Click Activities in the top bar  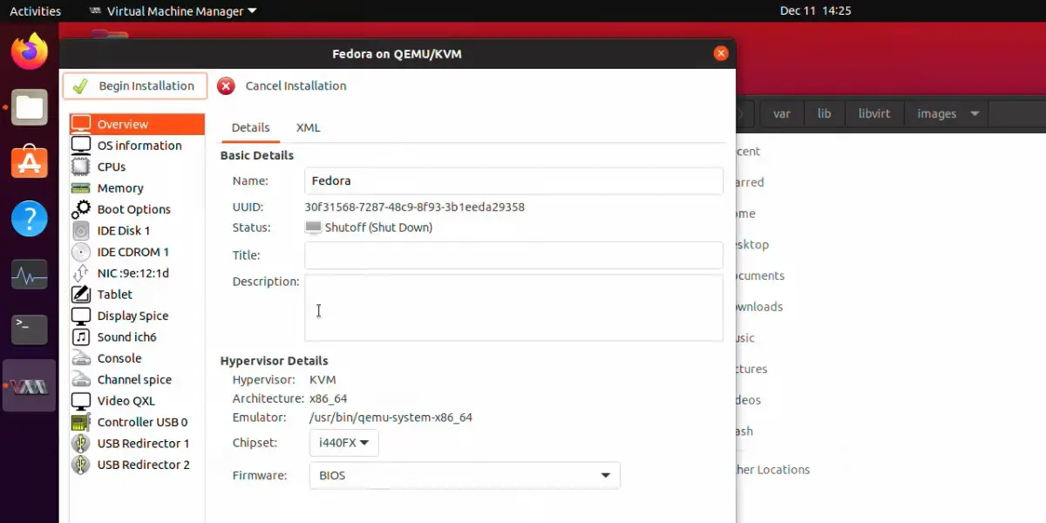point(35,11)
